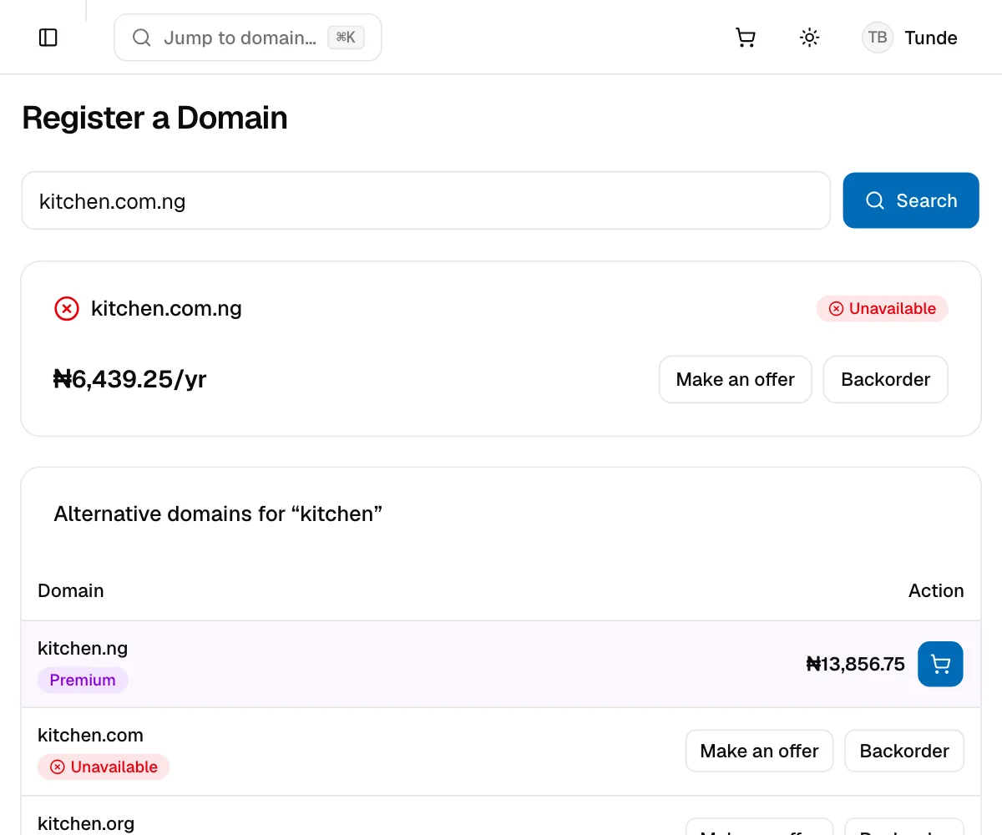Focus the kitchen.com.ng domain search field
The height and width of the screenshot is (835, 1002).
coord(426,200)
